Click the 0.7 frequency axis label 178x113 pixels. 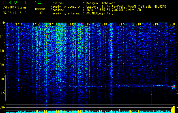2,93
